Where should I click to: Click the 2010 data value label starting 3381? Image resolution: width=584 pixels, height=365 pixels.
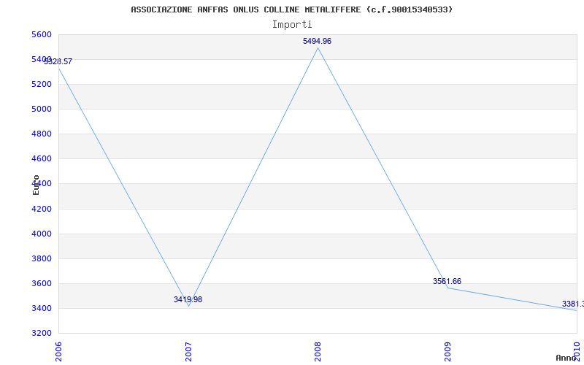coord(573,304)
